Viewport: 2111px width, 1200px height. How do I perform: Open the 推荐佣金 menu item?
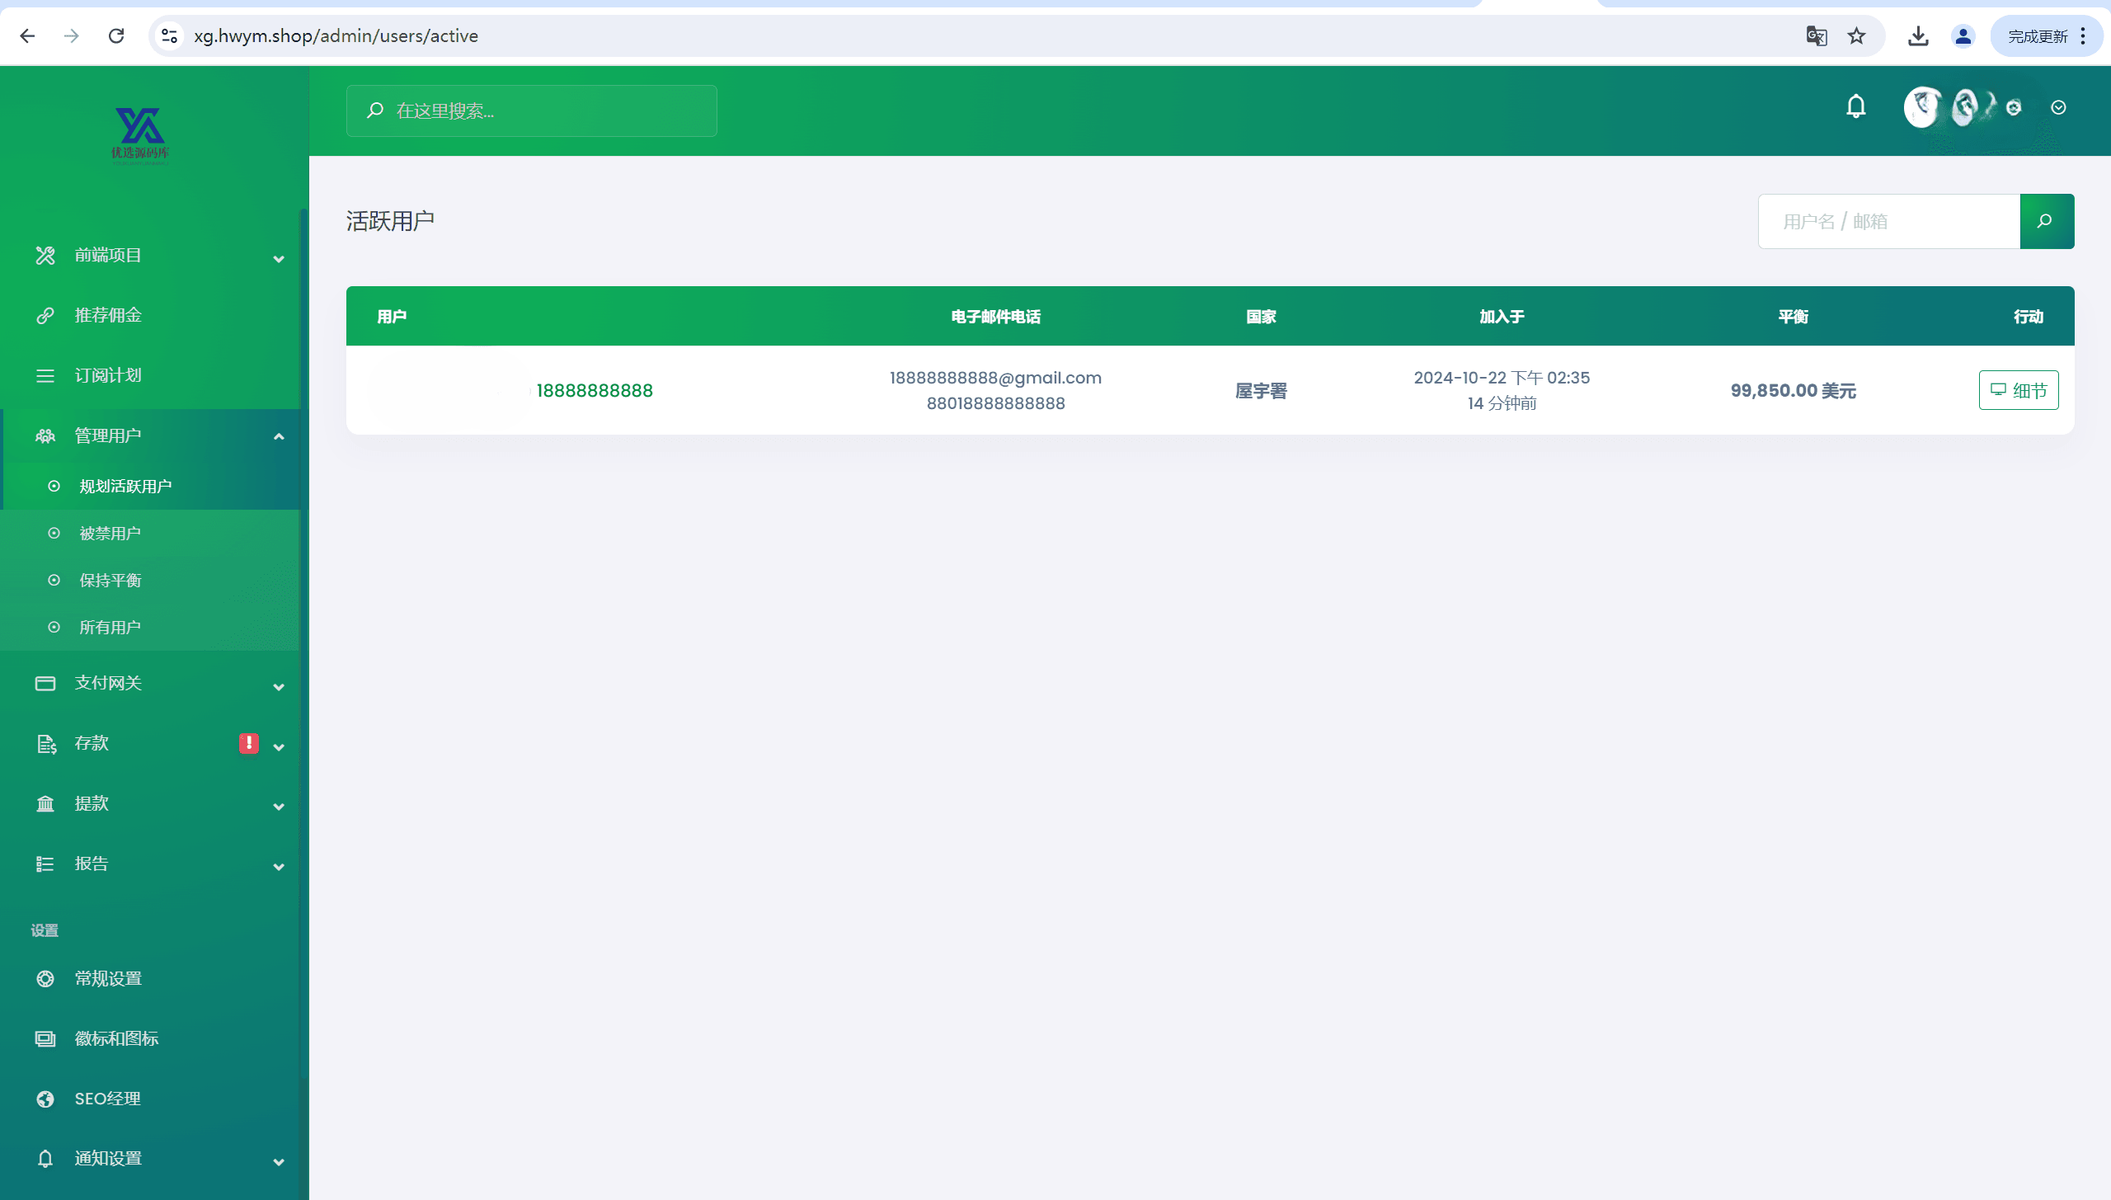[108, 315]
